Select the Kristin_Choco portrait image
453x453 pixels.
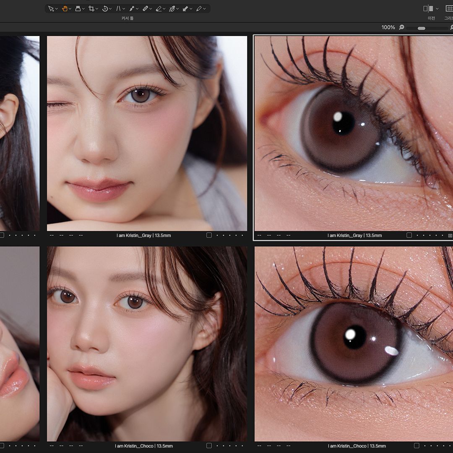pos(147,344)
